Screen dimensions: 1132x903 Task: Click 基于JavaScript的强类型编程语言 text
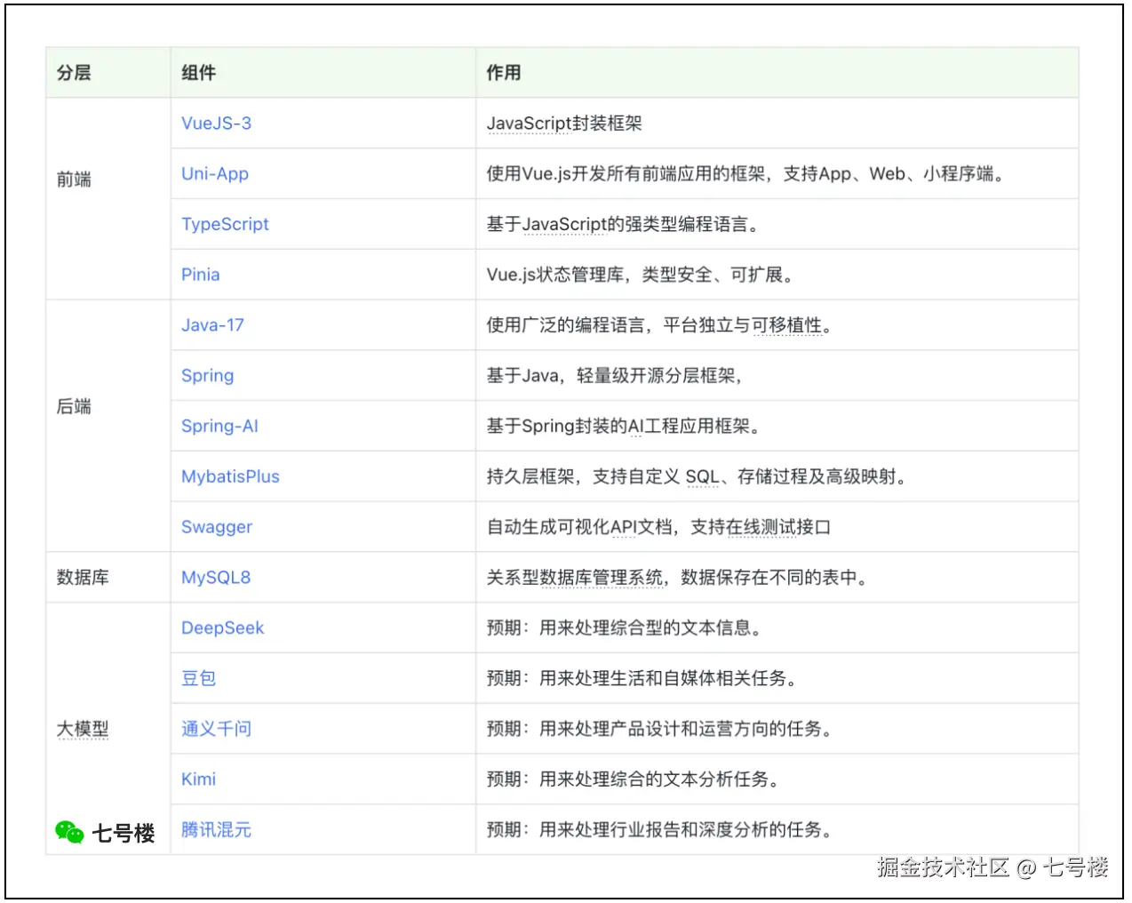point(623,225)
